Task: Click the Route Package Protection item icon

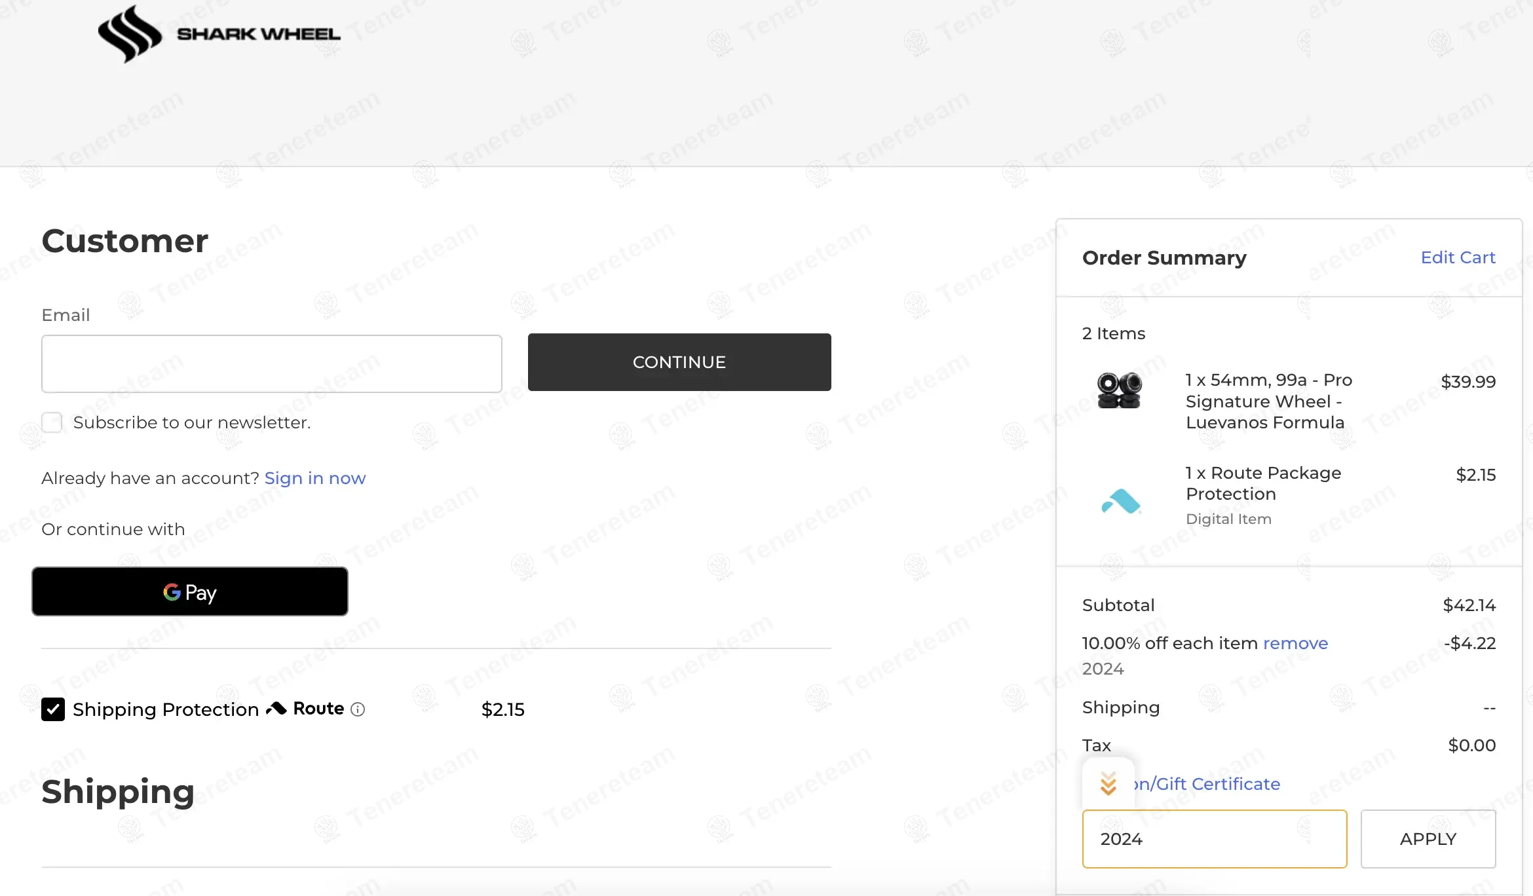Action: (1121, 502)
